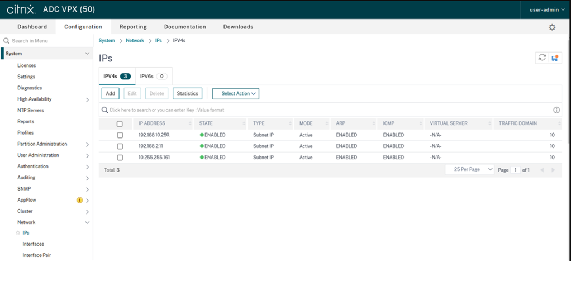This screenshot has height=295, width=571.
Task: Click the Statistics button
Action: click(x=187, y=94)
